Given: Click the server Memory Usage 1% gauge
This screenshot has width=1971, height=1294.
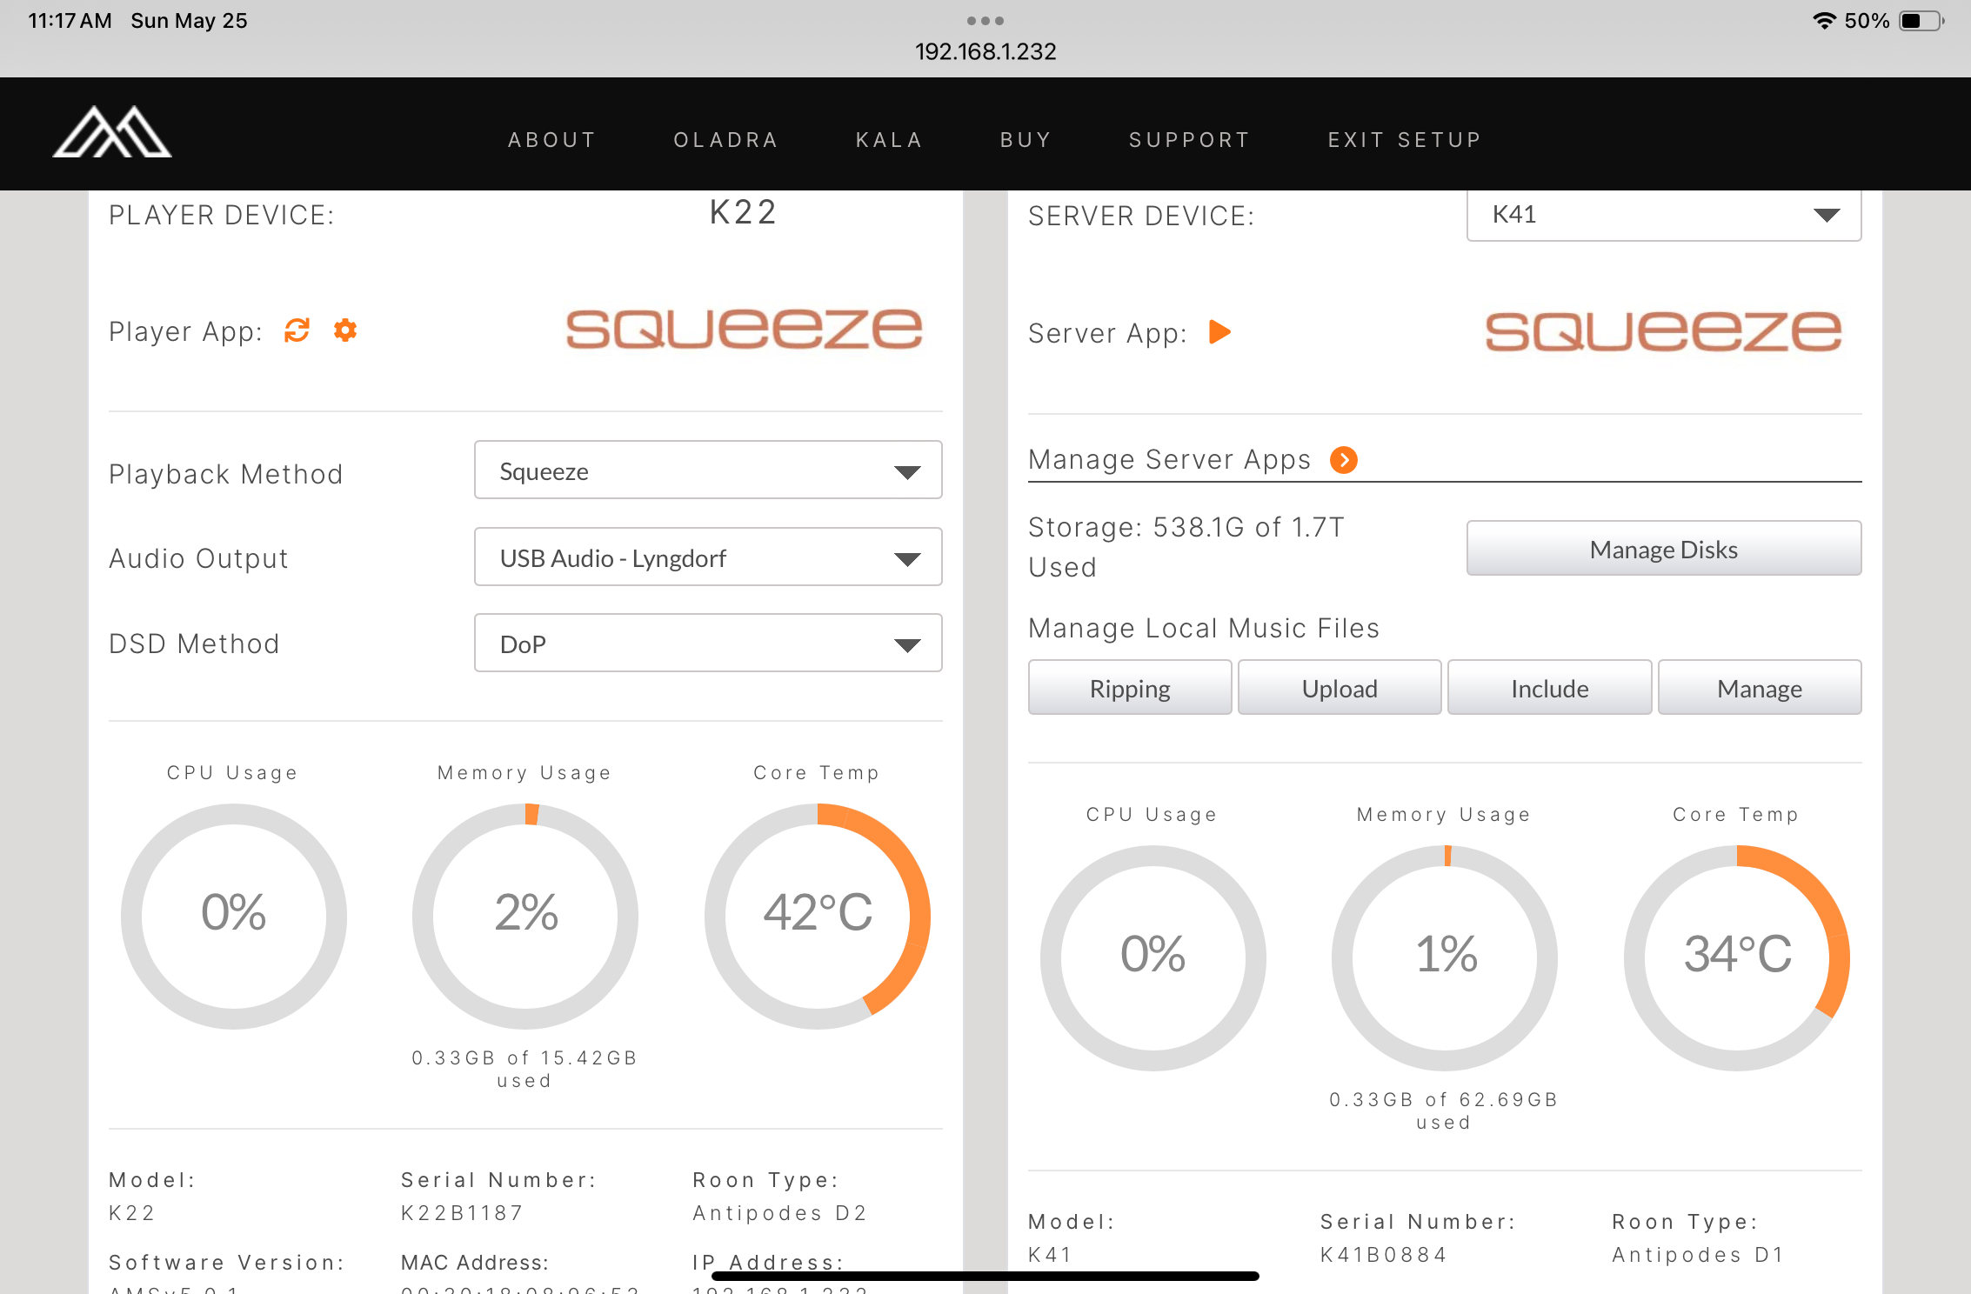Looking at the screenshot, I should 1445,957.
